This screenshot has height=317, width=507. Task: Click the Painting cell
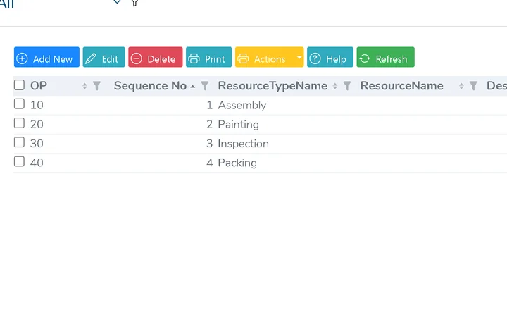[239, 124]
